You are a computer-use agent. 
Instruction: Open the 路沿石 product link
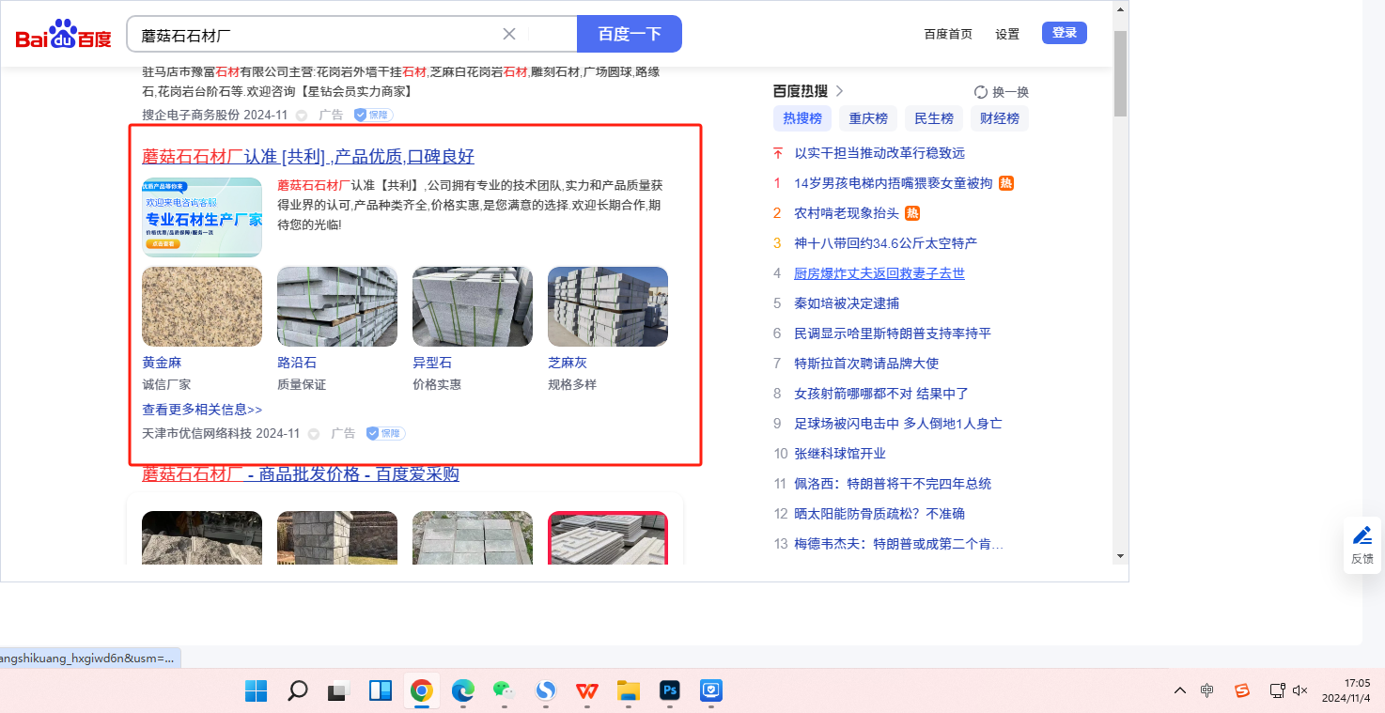coord(297,363)
